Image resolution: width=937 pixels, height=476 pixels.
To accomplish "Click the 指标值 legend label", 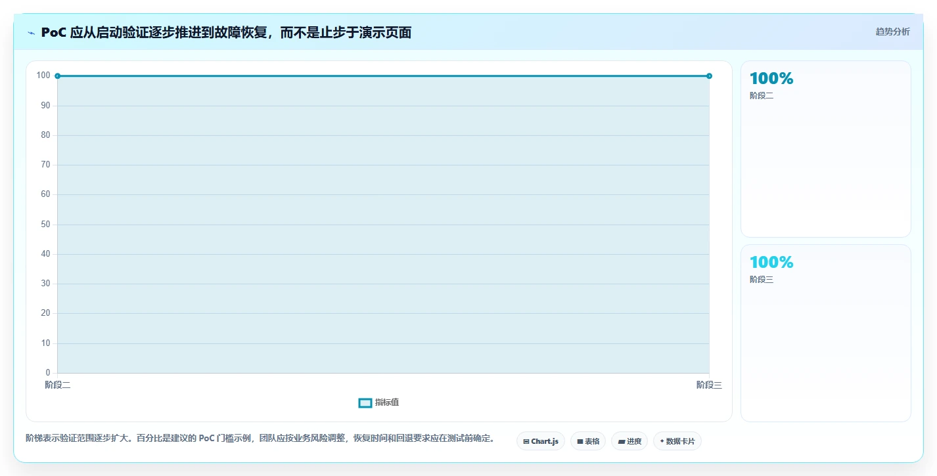I will [387, 402].
